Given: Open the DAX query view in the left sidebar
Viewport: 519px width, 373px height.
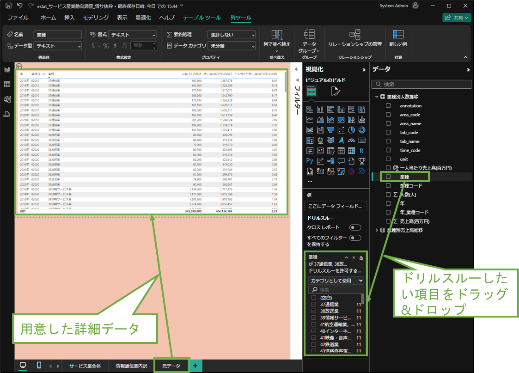Looking at the screenshot, I should [7, 114].
